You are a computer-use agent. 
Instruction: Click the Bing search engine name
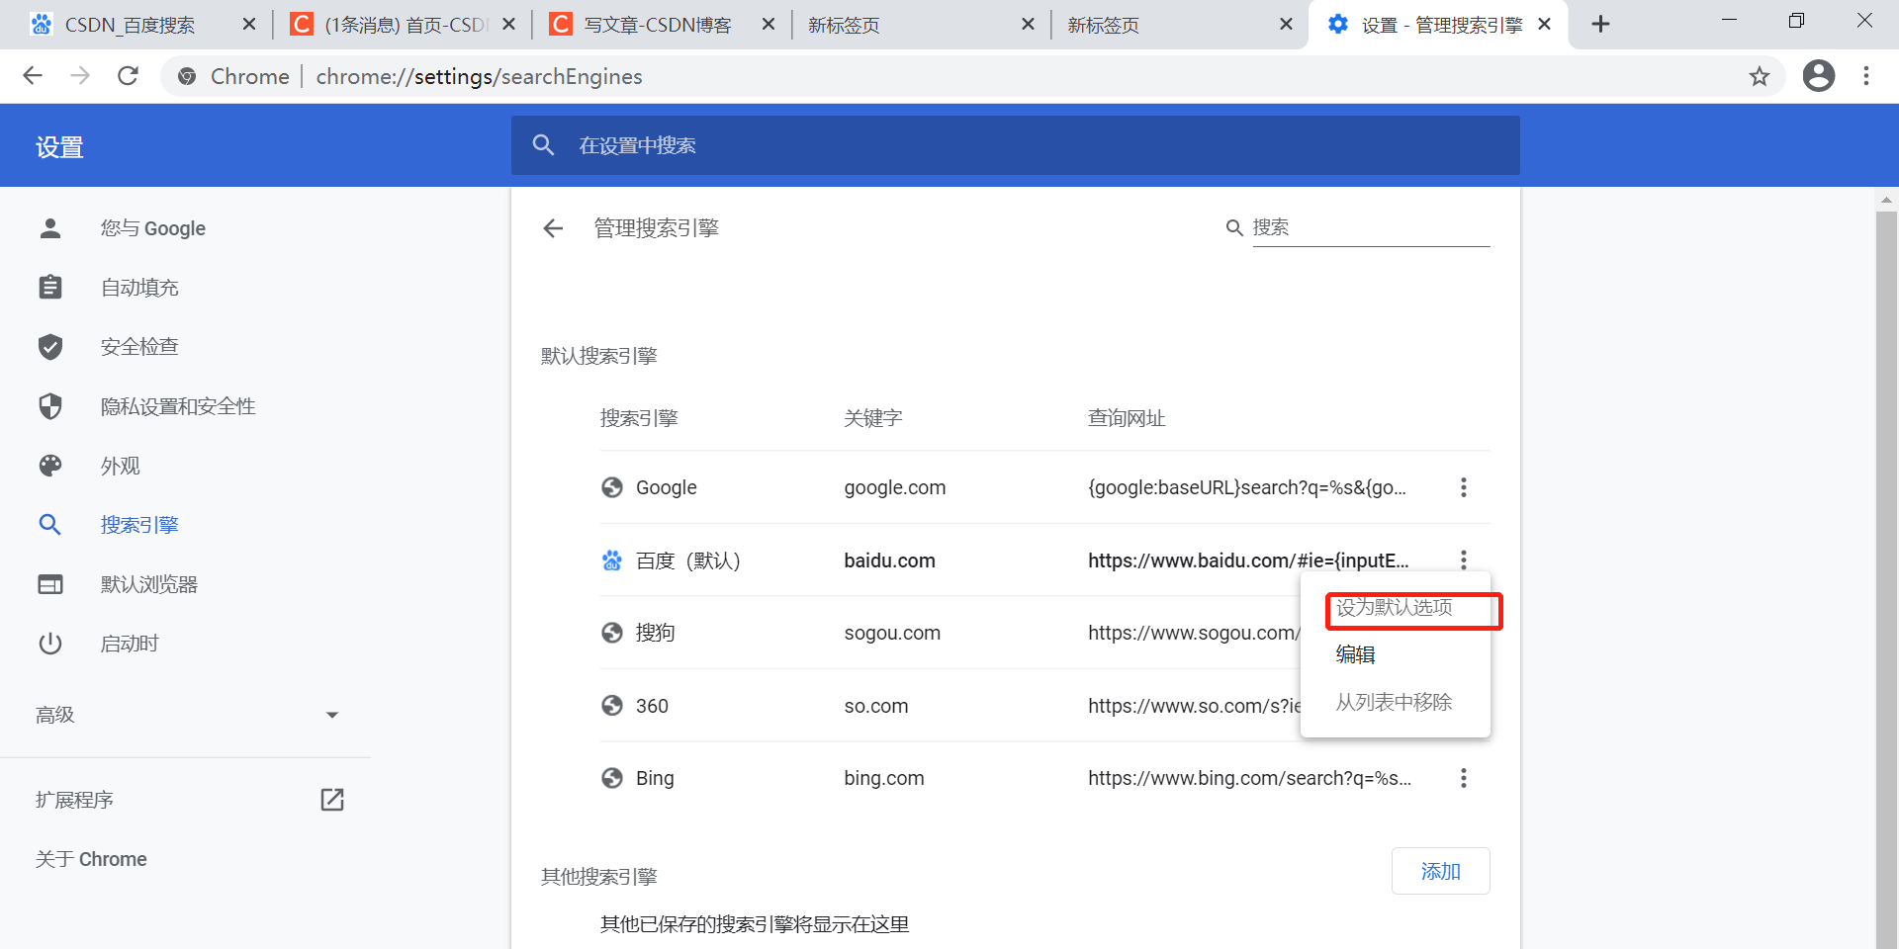(655, 778)
